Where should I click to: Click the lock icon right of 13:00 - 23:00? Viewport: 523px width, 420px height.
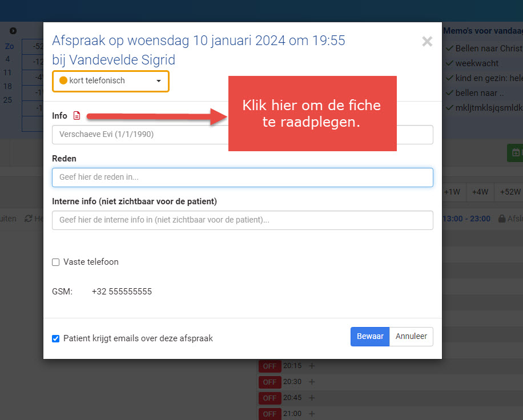click(x=502, y=219)
